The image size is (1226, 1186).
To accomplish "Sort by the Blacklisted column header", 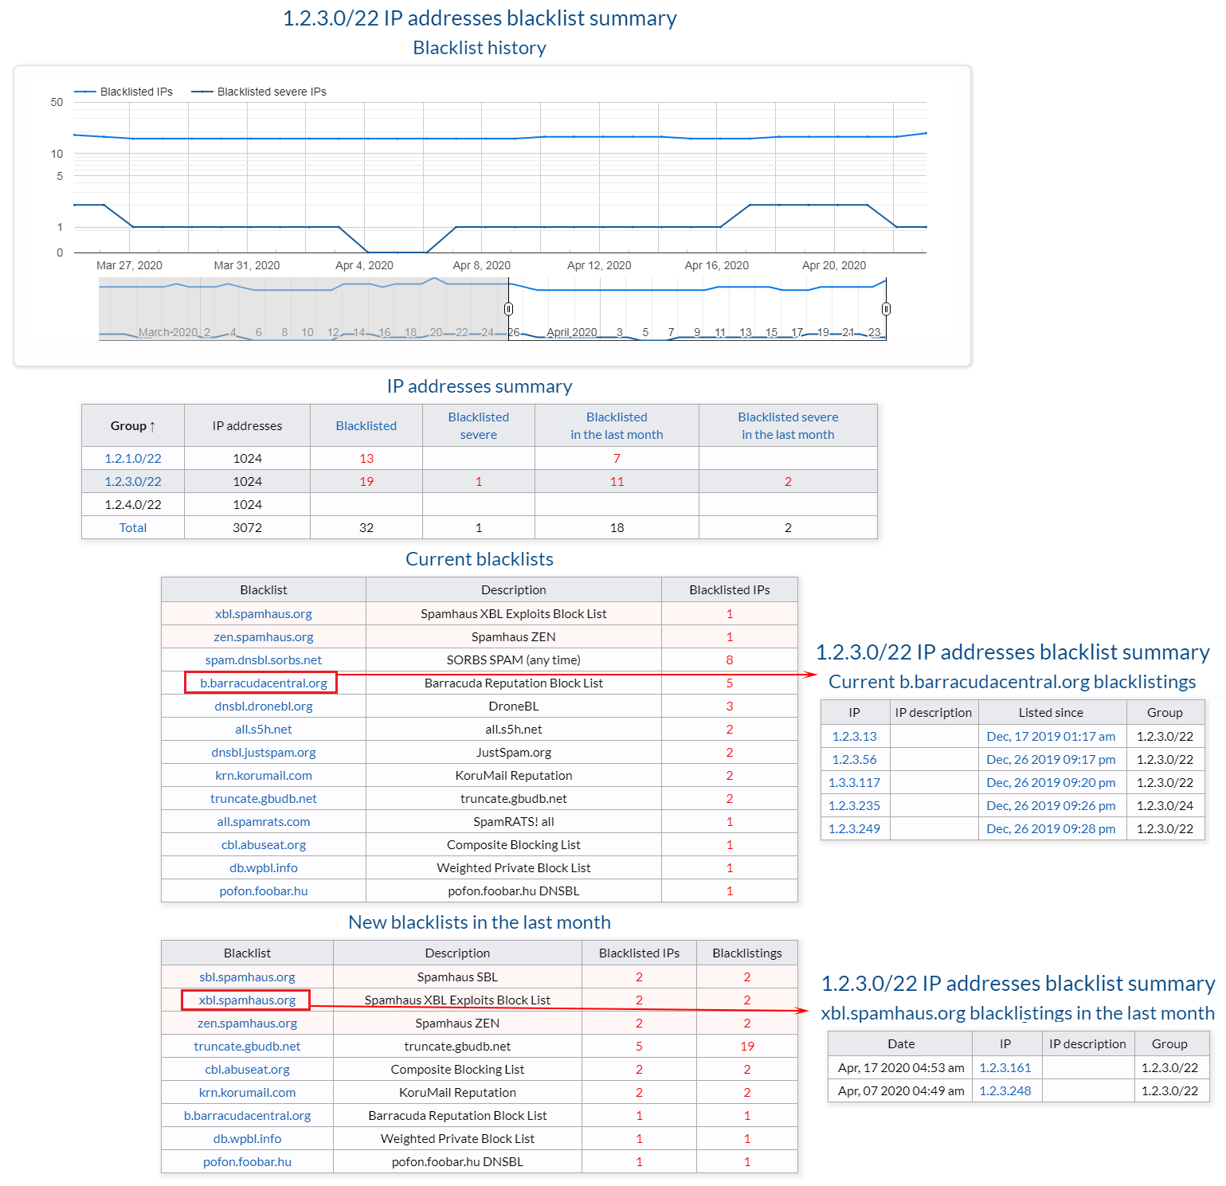I will coord(366,425).
